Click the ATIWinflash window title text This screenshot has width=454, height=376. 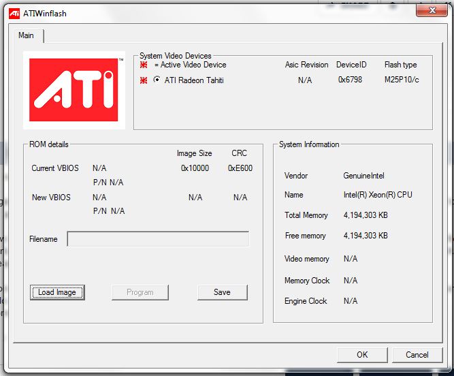[45, 14]
